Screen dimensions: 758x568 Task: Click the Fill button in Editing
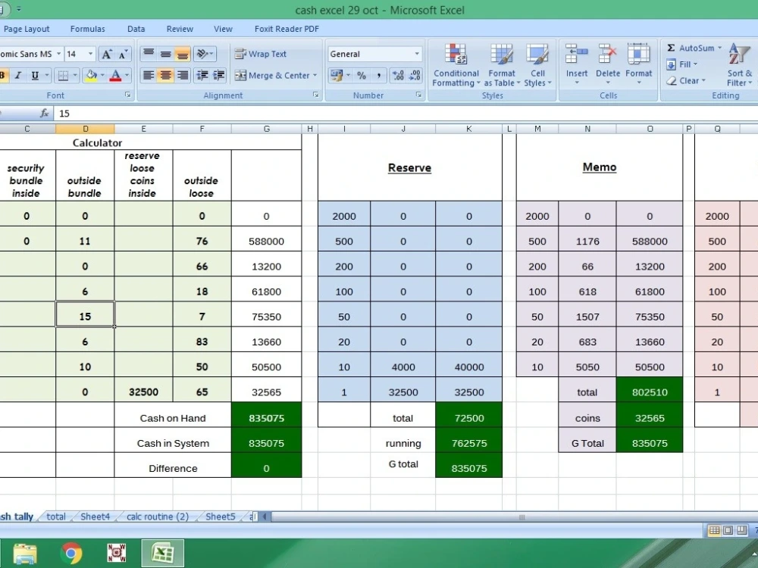tap(681, 64)
